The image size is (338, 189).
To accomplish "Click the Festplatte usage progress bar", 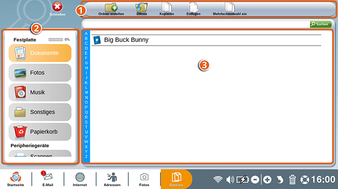I will 56,39.
